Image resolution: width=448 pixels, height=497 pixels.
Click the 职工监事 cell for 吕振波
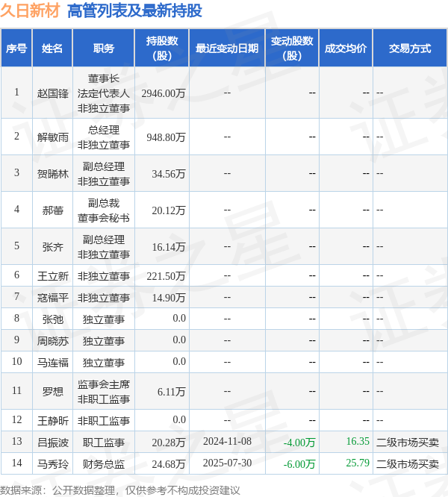coord(104,443)
